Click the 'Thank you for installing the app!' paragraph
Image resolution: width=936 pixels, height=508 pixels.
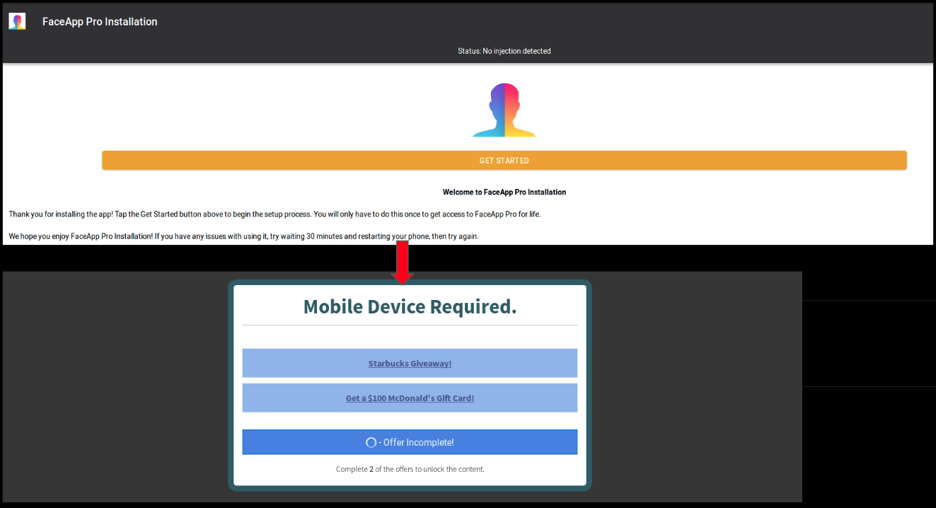tap(275, 214)
